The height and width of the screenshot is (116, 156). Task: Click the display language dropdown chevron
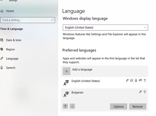(x=145, y=28)
